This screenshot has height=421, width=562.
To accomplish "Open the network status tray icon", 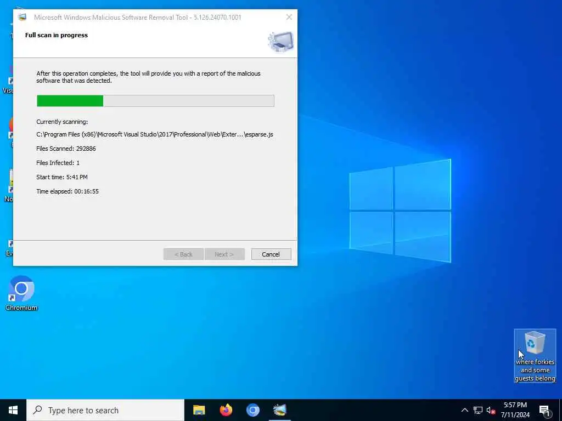I will [x=478, y=410].
